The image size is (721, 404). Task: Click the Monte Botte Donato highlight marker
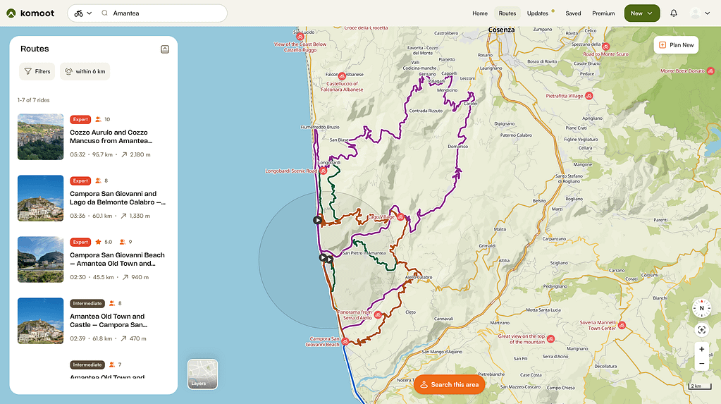710,71
